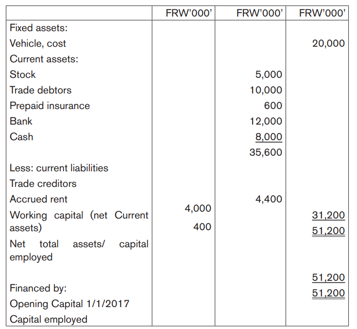Click the Stock value 5,000
Image resolution: width=357 pixels, height=329 pixels.
tap(269, 74)
